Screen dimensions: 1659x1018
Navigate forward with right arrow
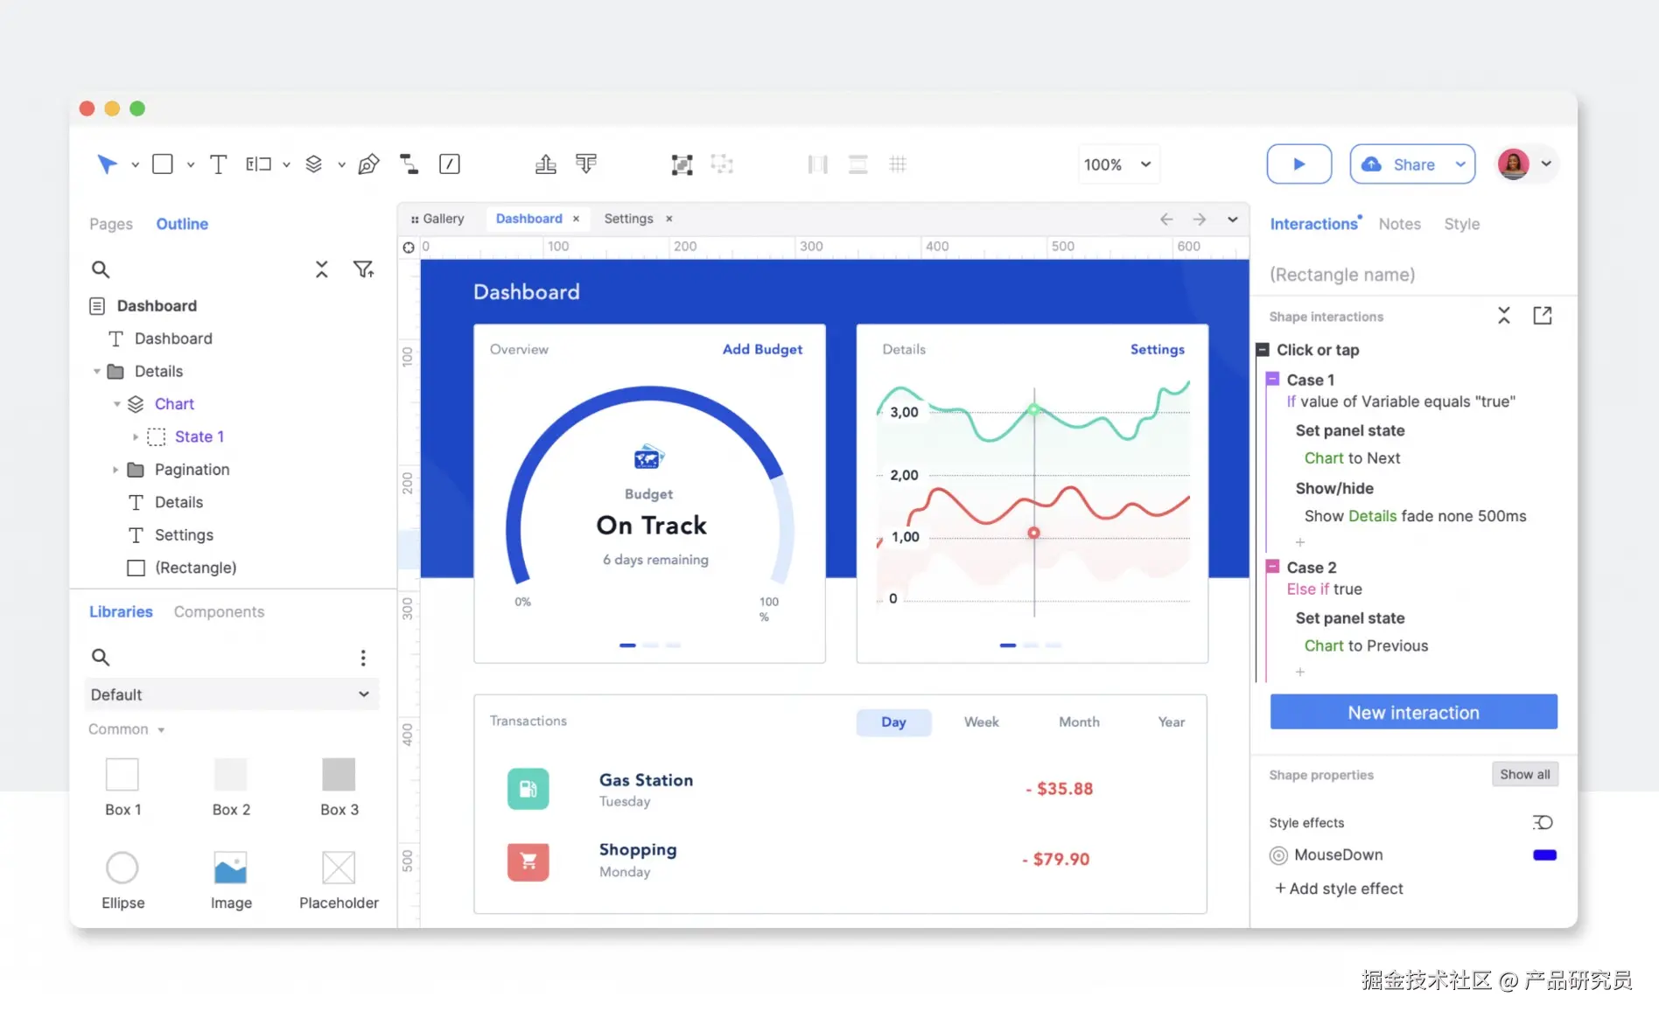point(1200,220)
